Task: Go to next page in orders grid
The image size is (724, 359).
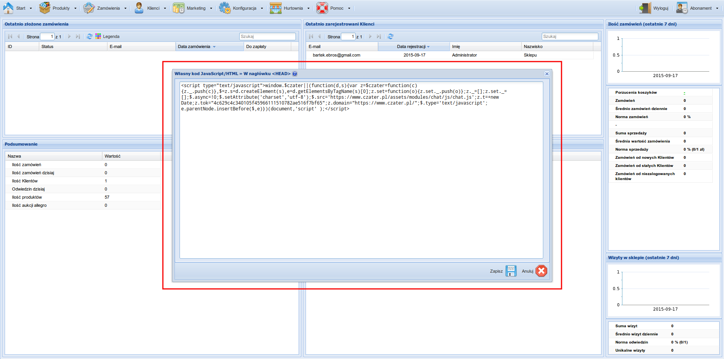Action: (69, 36)
